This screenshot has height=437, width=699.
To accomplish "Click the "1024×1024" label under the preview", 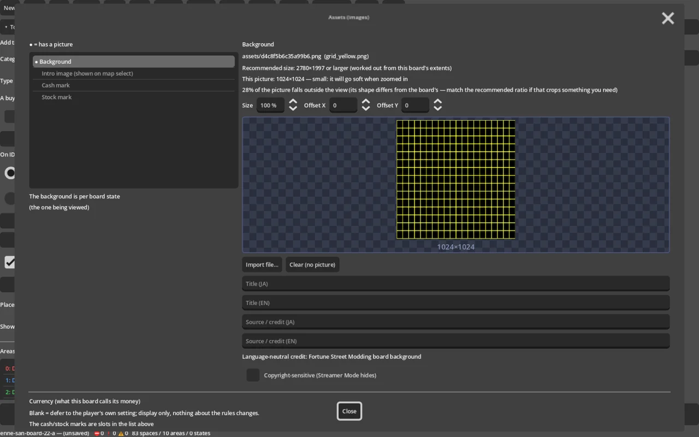I will [x=456, y=247].
